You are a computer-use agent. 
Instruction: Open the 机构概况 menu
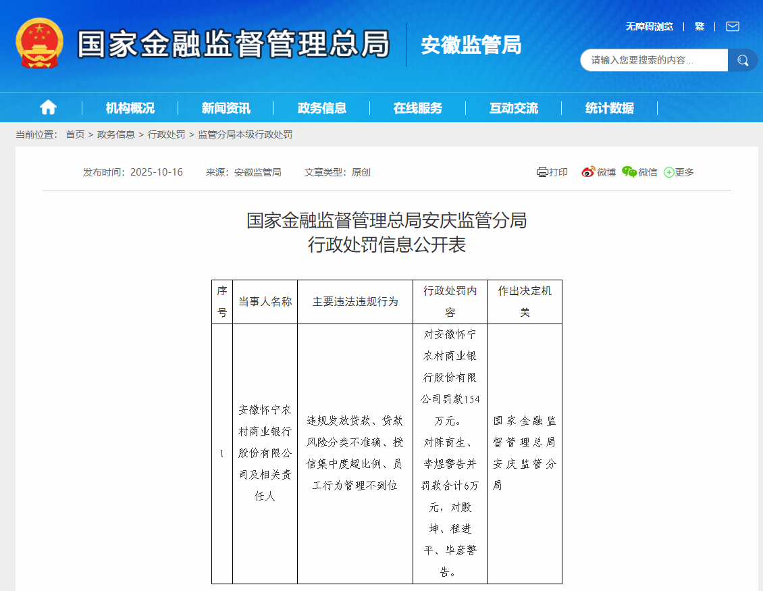coord(130,108)
